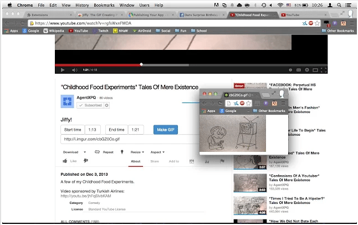This screenshot has height=225, width=358.
Task: Open the Apple menu
Action: 9,5
